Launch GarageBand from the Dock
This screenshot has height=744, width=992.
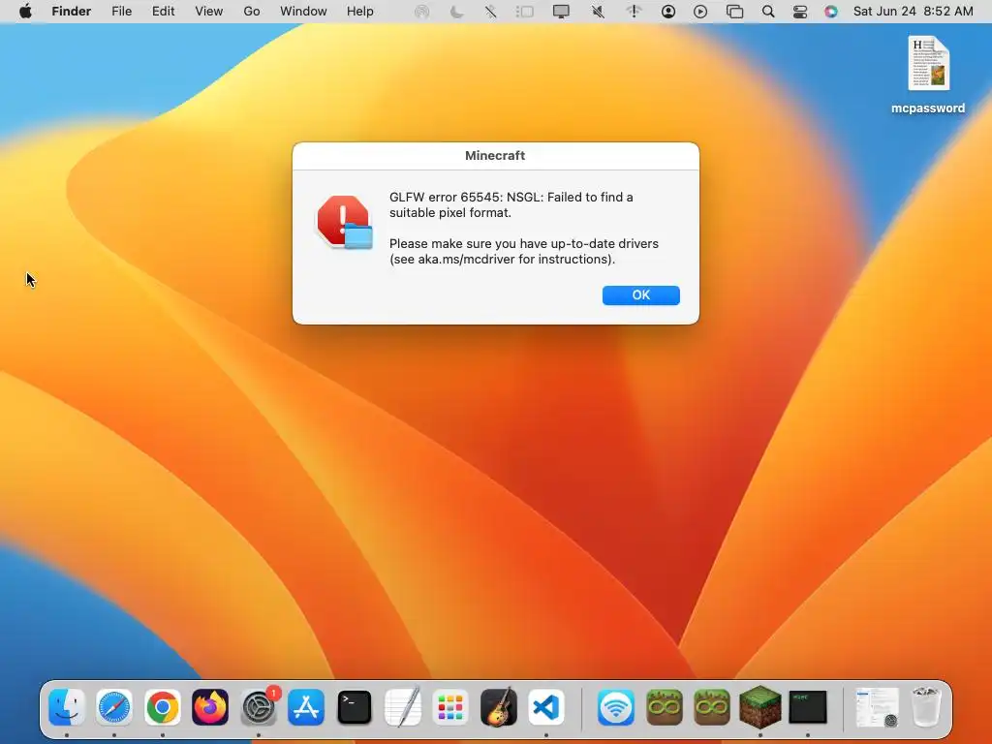pyautogui.click(x=499, y=706)
